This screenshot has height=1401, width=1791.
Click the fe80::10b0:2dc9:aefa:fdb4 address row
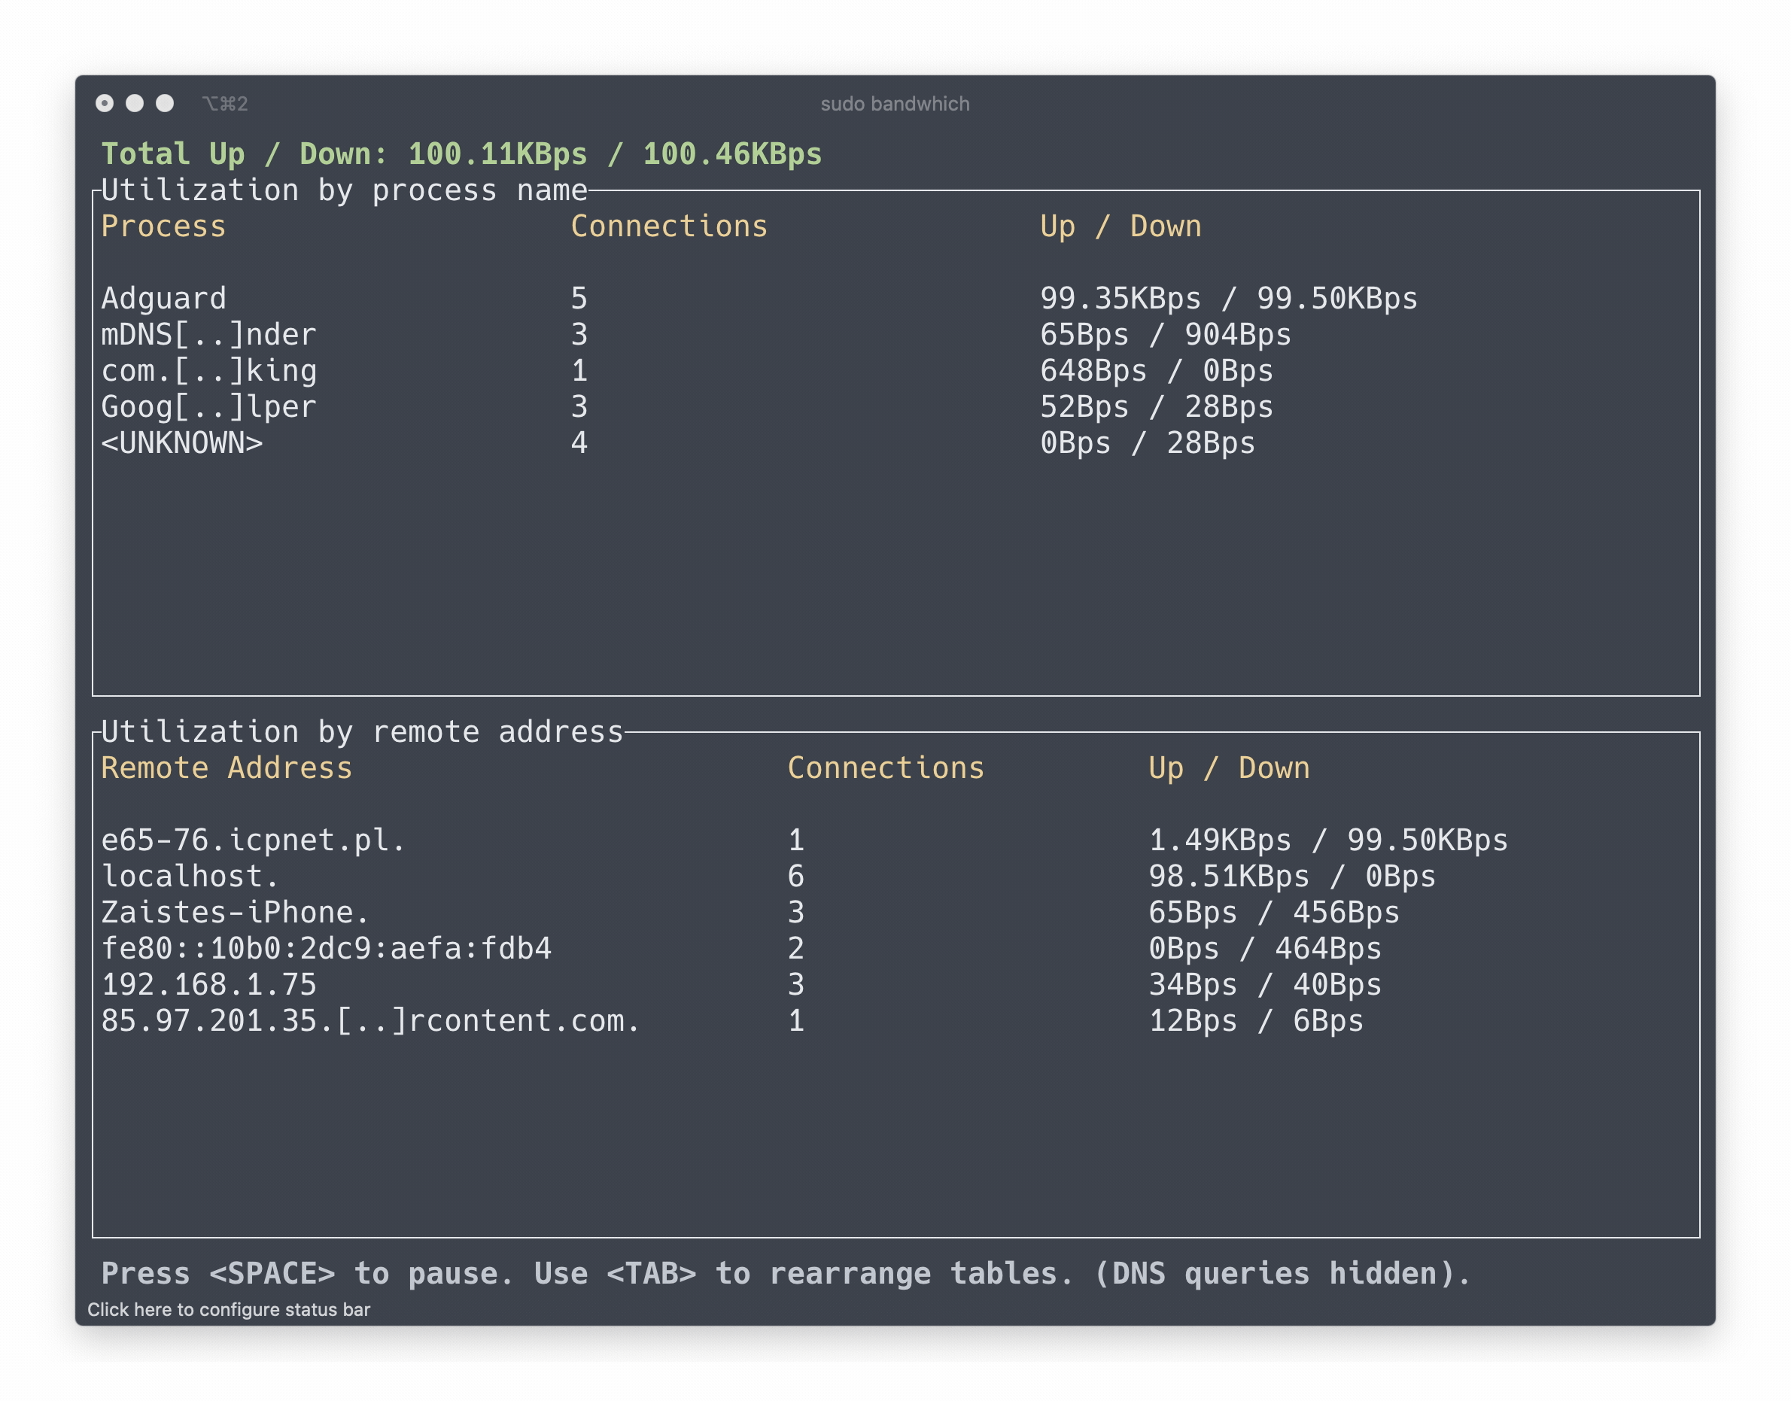point(327,948)
